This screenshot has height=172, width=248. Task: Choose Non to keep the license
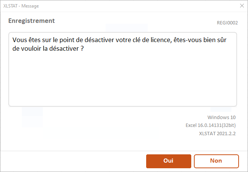pos(216,161)
